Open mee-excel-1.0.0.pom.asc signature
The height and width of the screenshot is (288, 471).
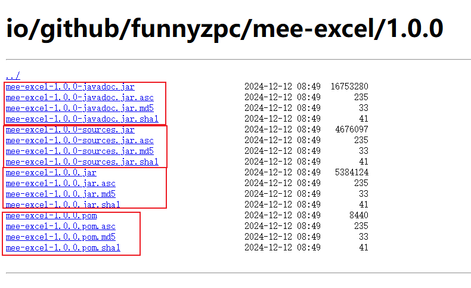[61, 227]
